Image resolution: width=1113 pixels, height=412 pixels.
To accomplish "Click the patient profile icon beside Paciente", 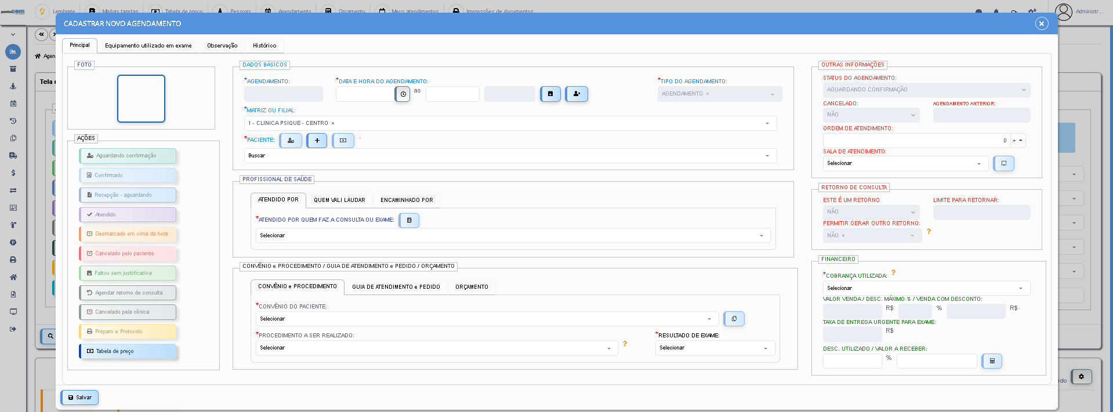I will coord(291,141).
